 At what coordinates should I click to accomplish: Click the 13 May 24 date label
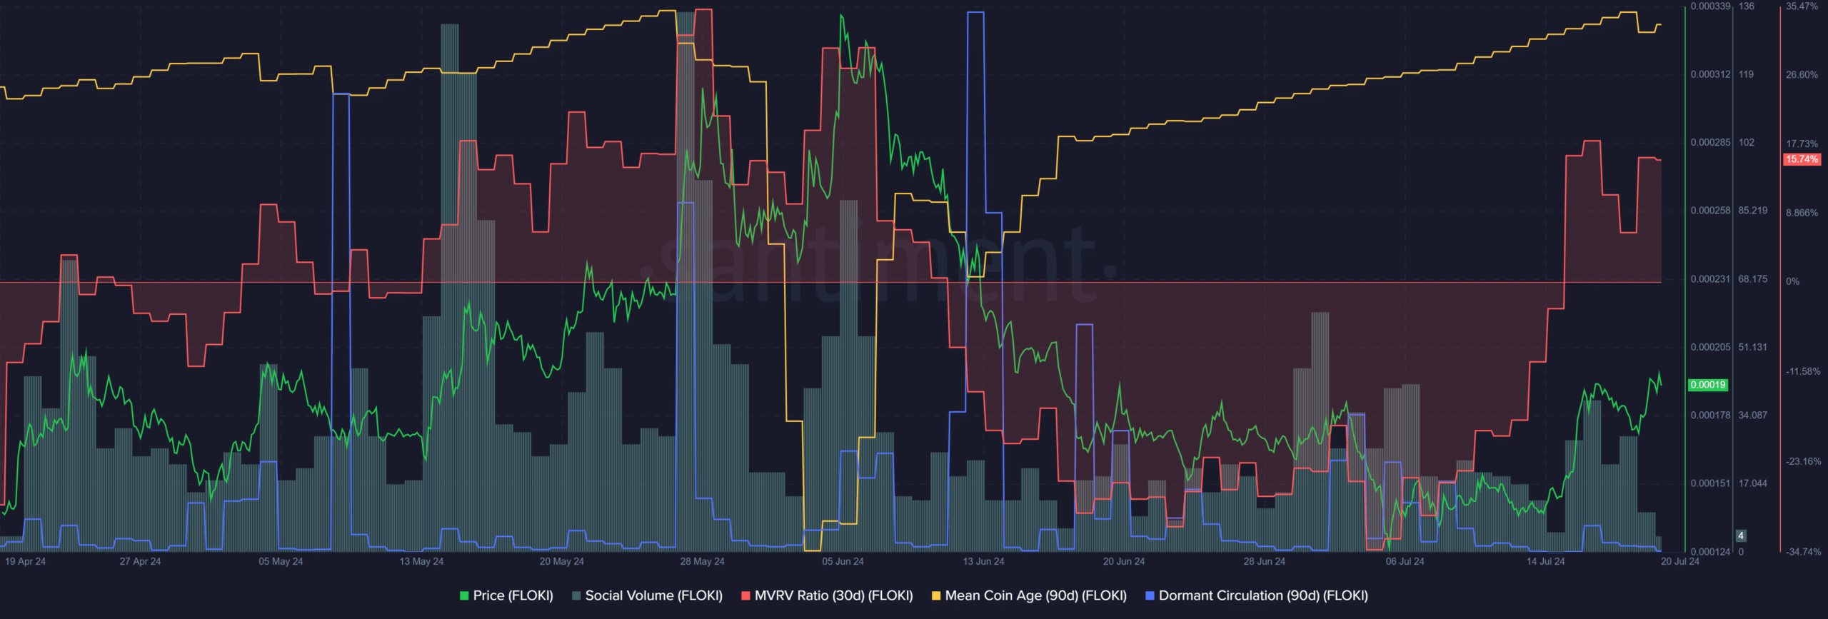tap(421, 561)
